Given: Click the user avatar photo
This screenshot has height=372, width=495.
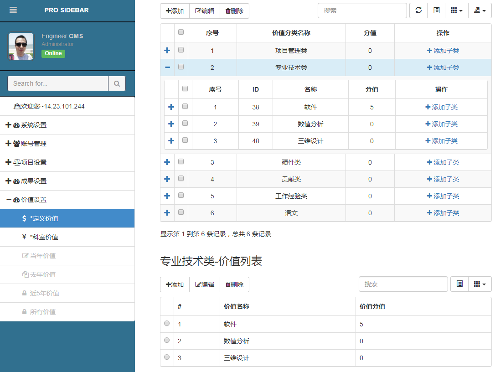Looking at the screenshot, I should pyautogui.click(x=21, y=46).
